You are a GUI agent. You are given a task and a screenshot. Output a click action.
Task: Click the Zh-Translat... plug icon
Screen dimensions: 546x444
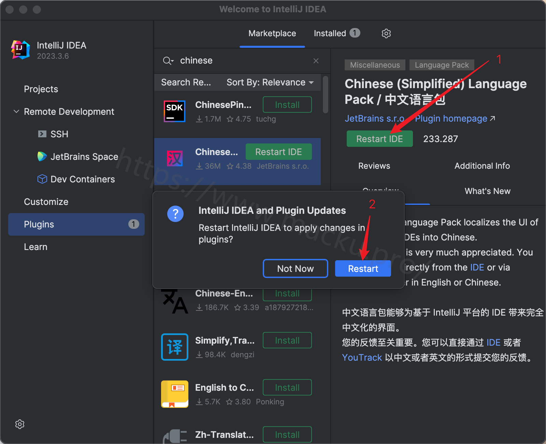pos(175,436)
